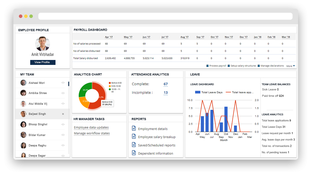The image size is (310, 175).
Task: Click the Employment details report link
Action: tap(153, 129)
